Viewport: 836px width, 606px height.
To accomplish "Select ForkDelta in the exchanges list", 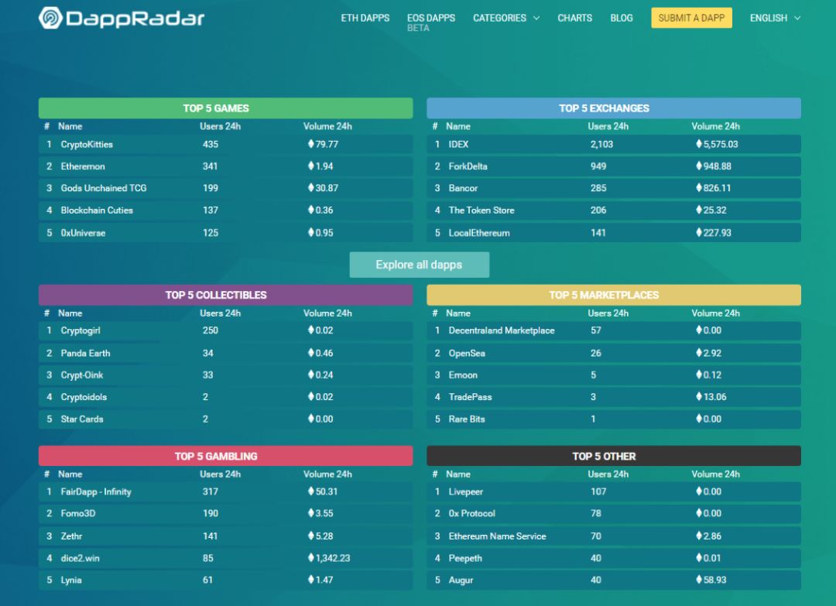I will [x=468, y=166].
